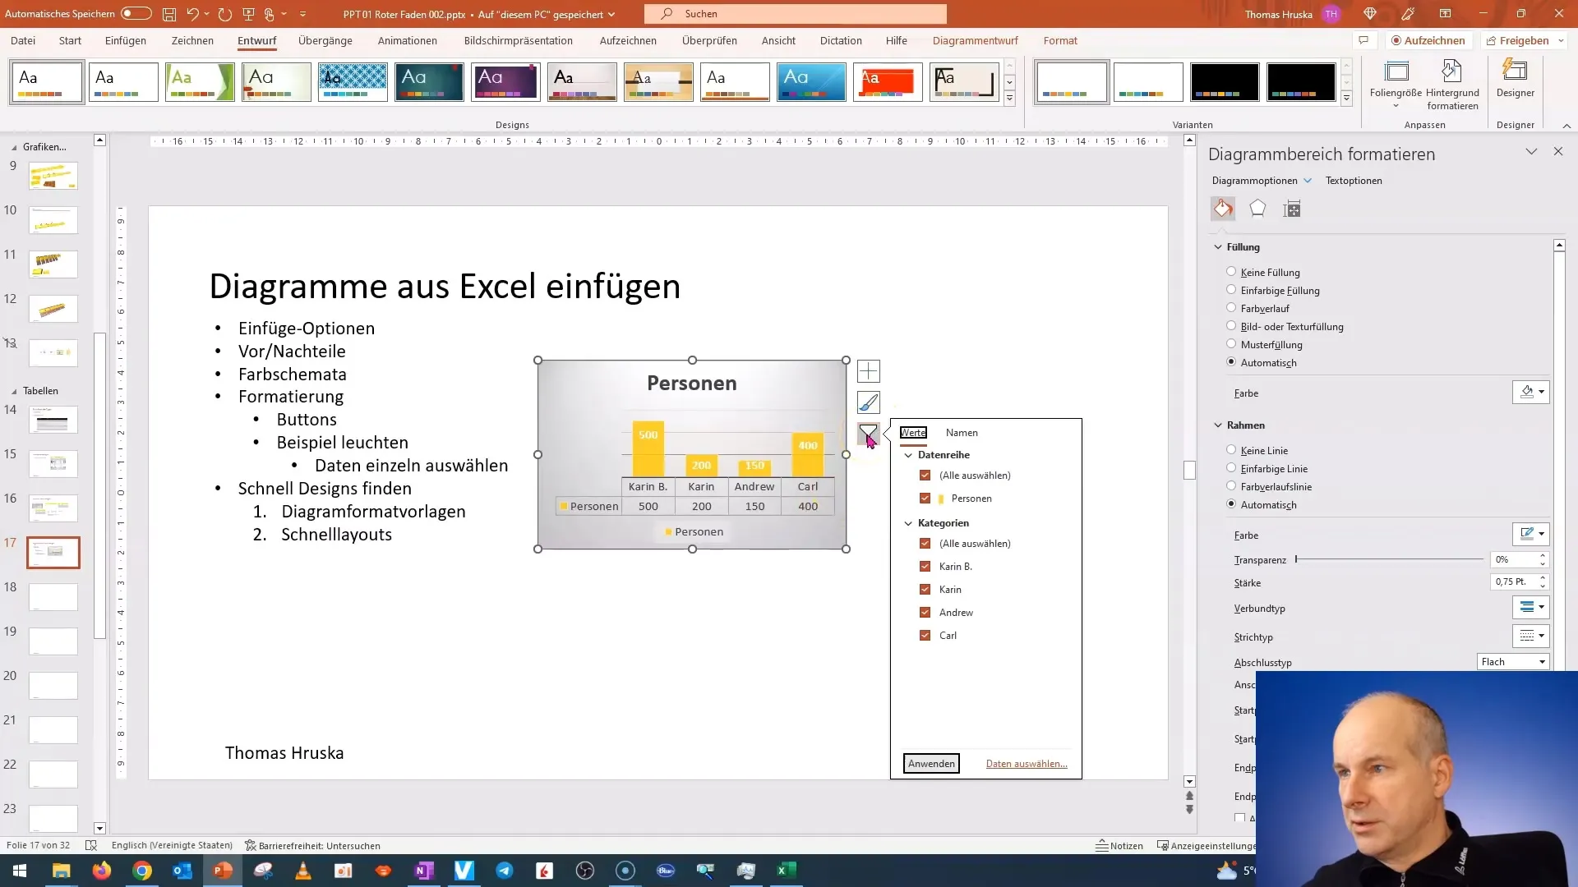
Task: Drag the Transparenz slider in format panel
Action: coord(1299,558)
